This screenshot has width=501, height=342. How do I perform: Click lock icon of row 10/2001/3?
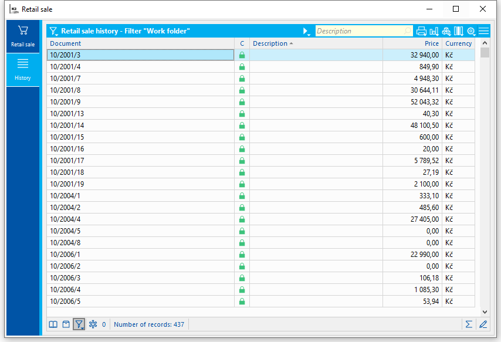coord(242,55)
